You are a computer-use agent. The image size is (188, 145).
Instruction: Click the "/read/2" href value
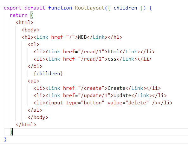(x=91, y=59)
